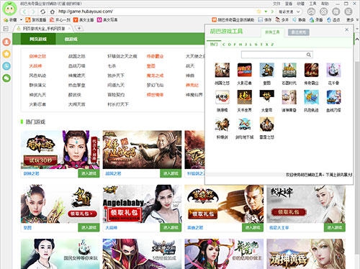Open favorites star in left sidebar
The width and height of the screenshot is (360, 269).
(6, 54)
